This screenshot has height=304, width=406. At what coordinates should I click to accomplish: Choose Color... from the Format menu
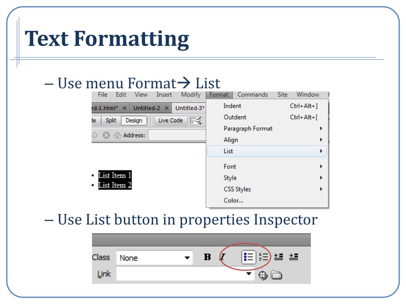(268, 200)
